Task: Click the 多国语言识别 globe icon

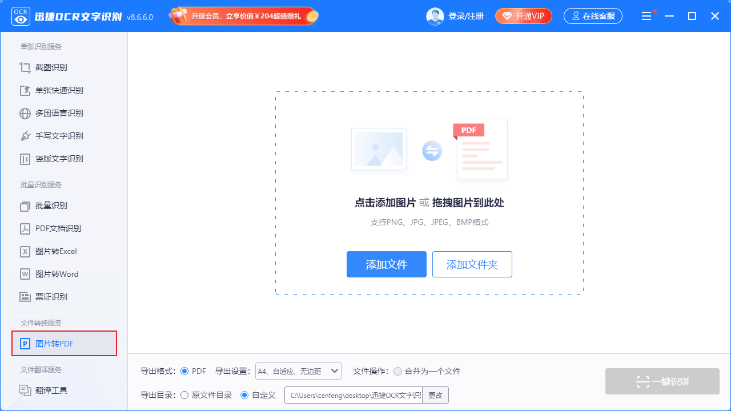Action: (x=25, y=113)
